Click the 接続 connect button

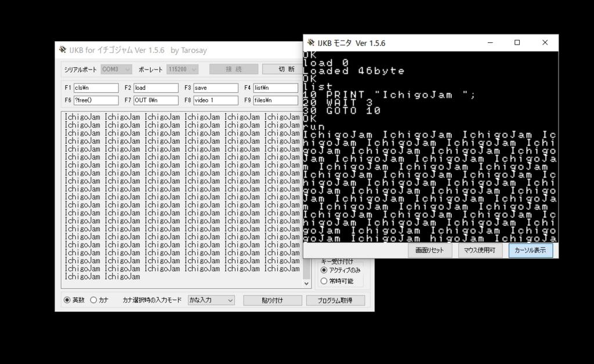click(x=234, y=69)
